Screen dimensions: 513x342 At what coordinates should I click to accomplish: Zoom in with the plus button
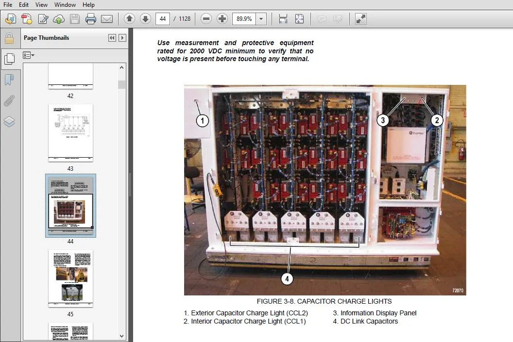(x=222, y=18)
